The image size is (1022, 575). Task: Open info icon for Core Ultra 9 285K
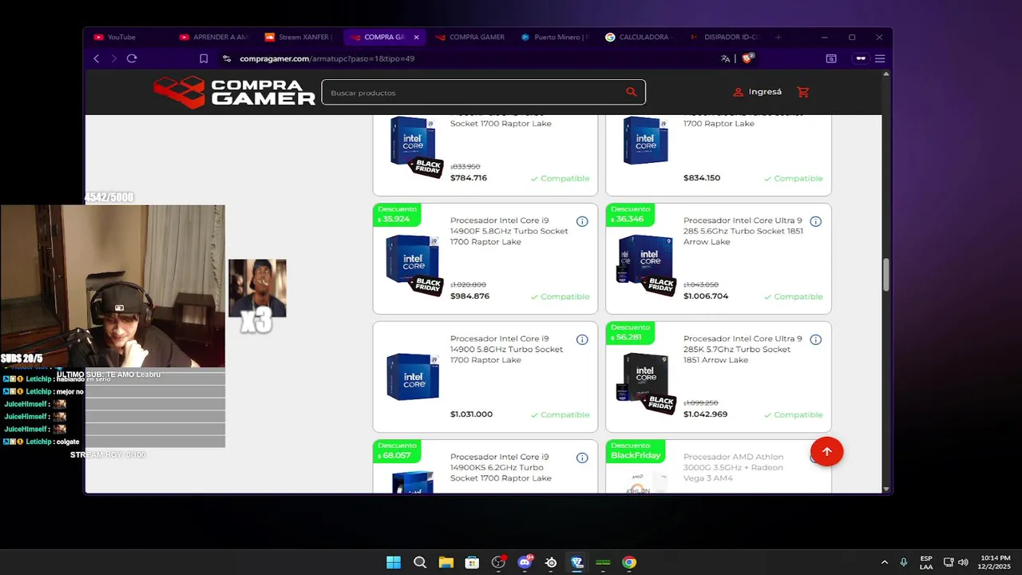[815, 339]
